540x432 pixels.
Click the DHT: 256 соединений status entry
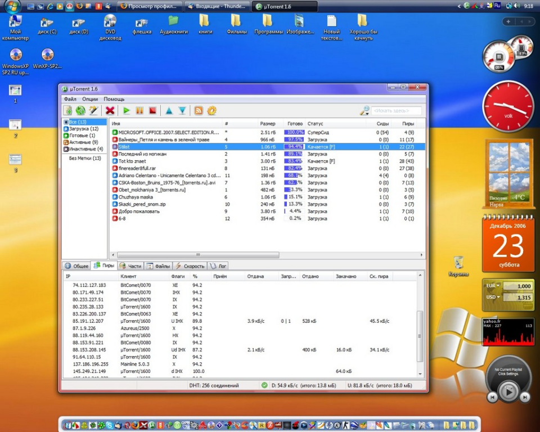click(214, 385)
